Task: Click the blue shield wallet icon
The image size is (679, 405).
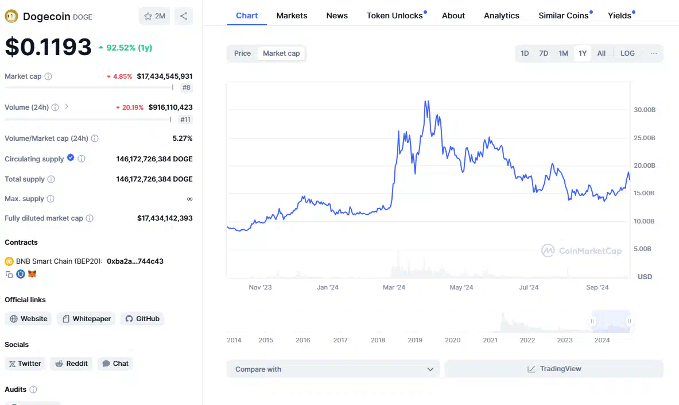Action: click(x=20, y=274)
